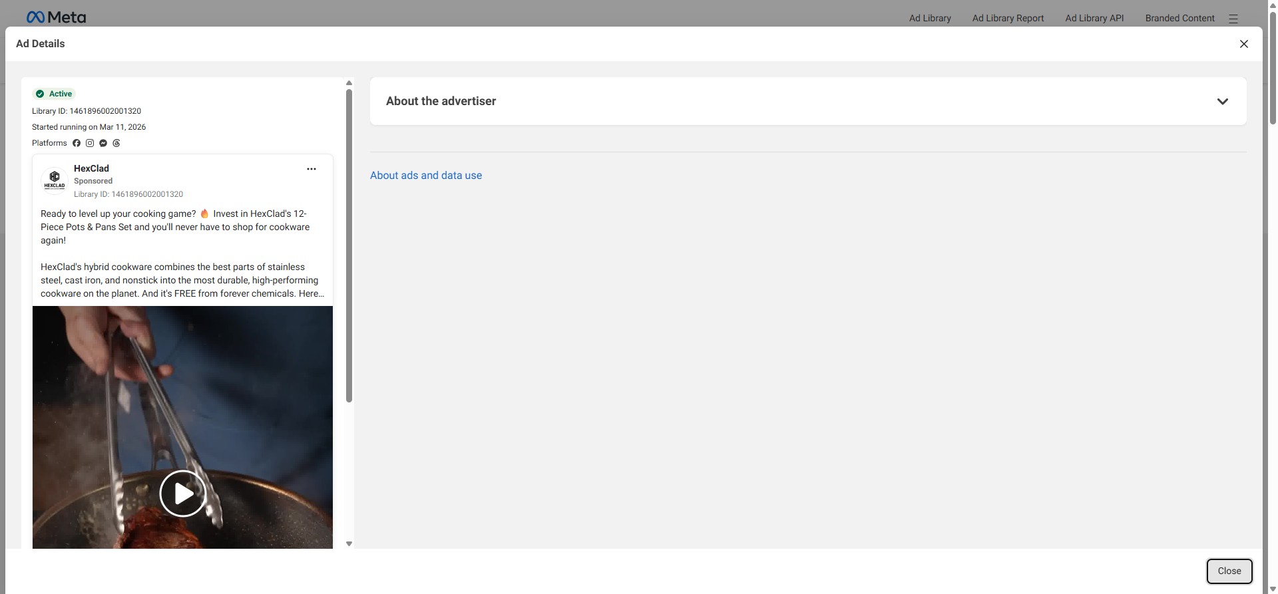This screenshot has height=594, width=1278.
Task: Click the Sponsored label
Action: (x=93, y=181)
